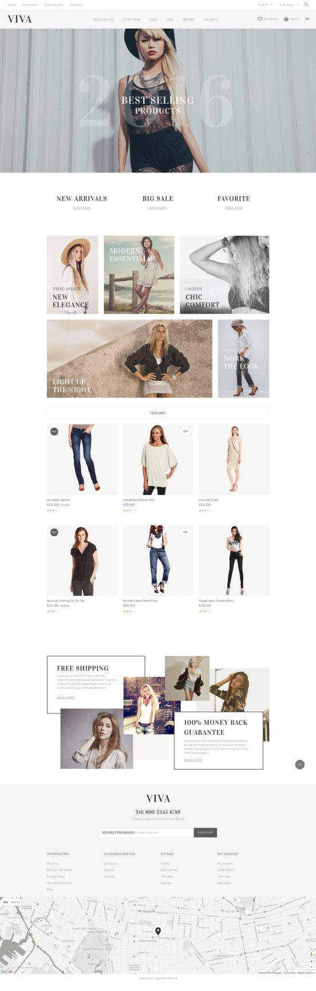This screenshot has width=316, height=991.
Task: Click Subscribe newsletter button
Action: click(x=205, y=832)
